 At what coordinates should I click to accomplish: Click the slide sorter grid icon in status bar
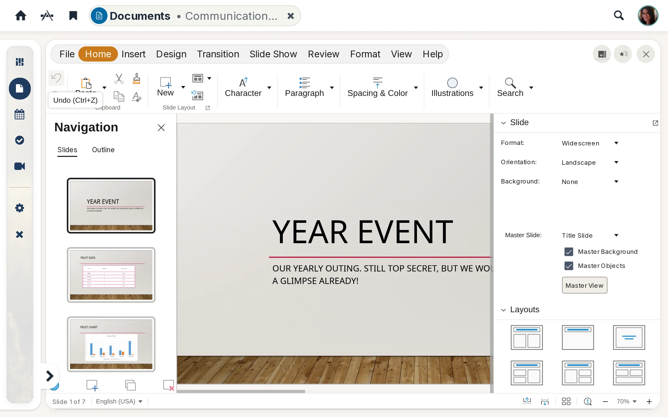pos(566,401)
